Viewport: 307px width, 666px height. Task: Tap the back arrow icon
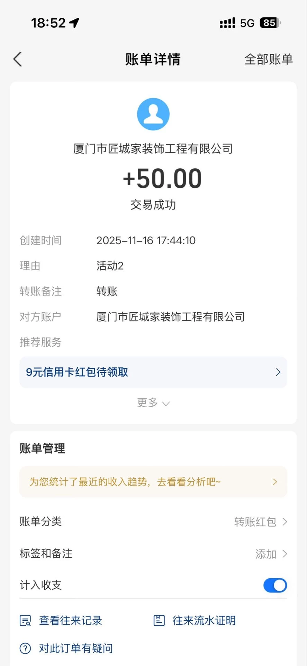click(x=18, y=59)
